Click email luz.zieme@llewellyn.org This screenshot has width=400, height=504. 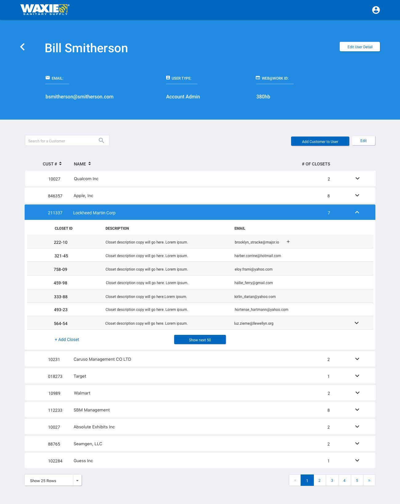[x=254, y=323]
